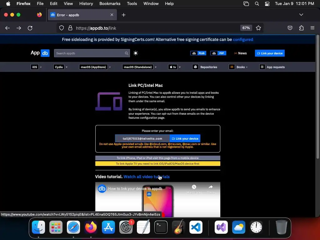Click the page vertical scrollbar

(317, 97)
